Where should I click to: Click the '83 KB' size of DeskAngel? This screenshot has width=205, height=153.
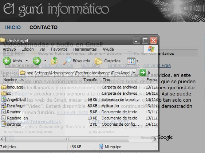(x=92, y=106)
